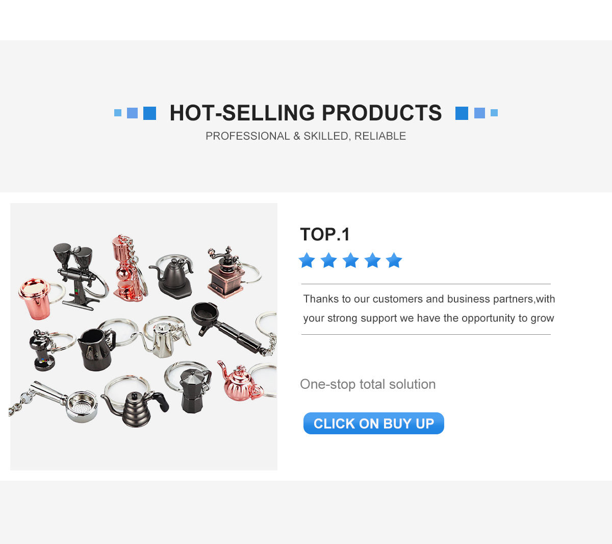Click the dark blue square left of heading
This screenshot has width=612, height=544.
149,113
